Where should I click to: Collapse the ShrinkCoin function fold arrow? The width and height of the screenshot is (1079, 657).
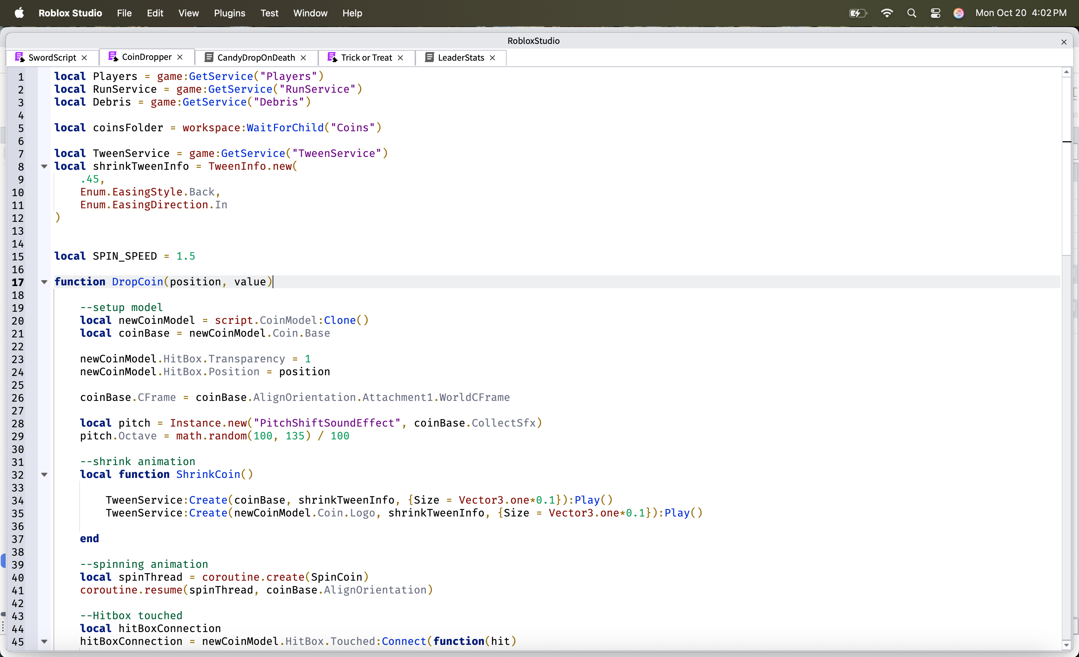pos(44,474)
